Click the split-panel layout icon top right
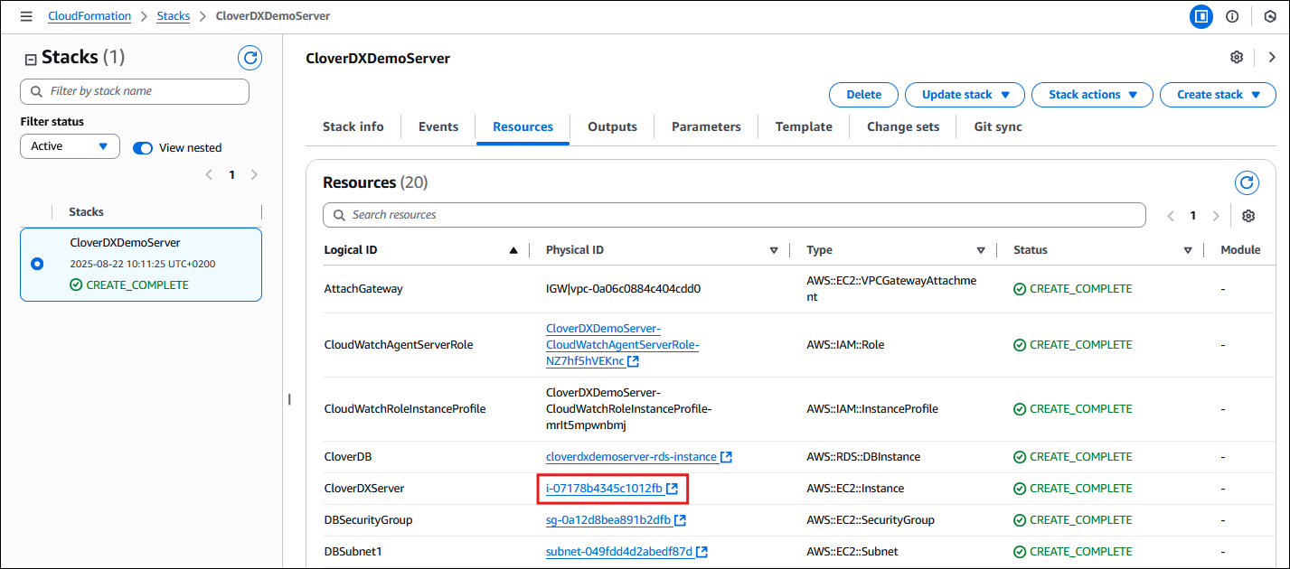This screenshot has height=569, width=1290. tap(1201, 15)
